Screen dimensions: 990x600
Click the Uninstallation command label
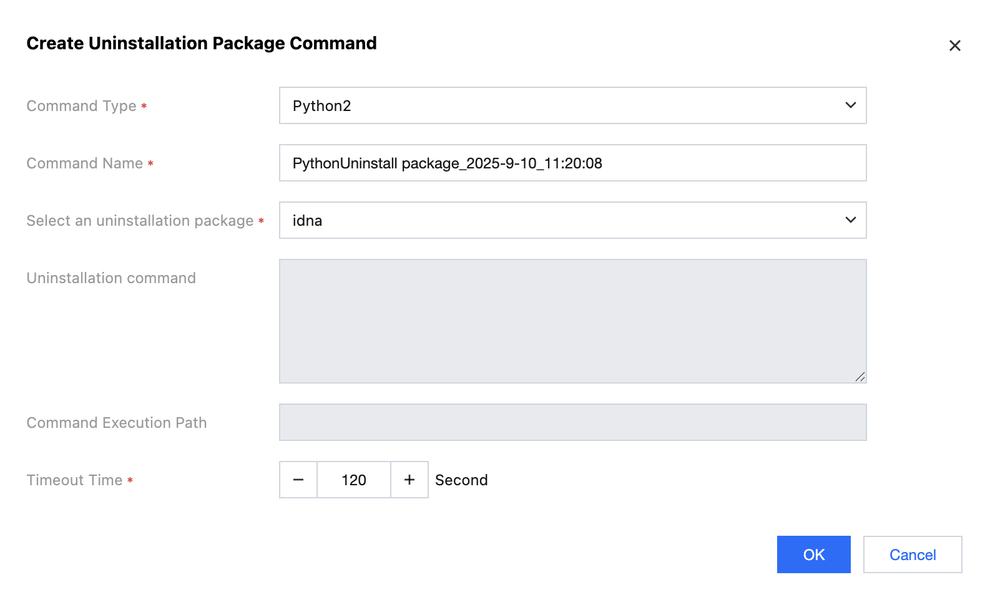[x=111, y=278]
